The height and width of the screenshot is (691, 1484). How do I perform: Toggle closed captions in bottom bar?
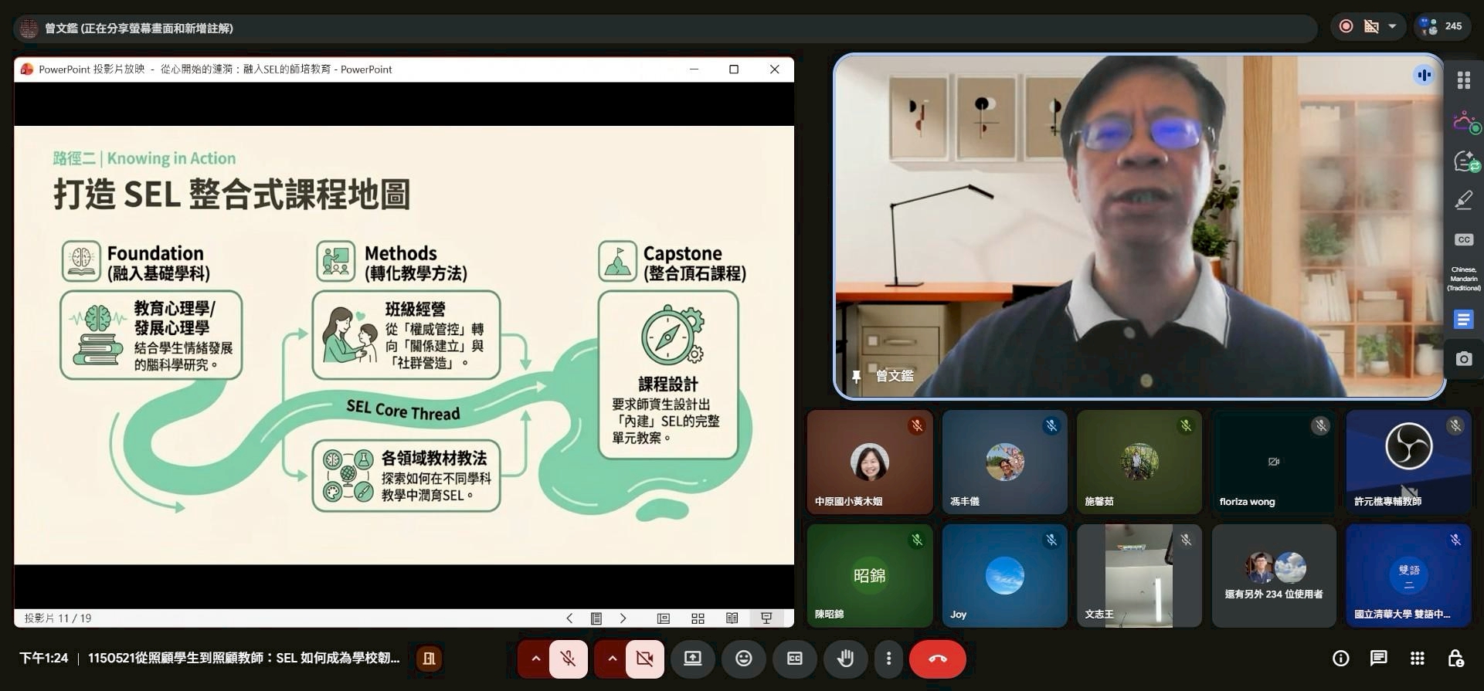(794, 659)
